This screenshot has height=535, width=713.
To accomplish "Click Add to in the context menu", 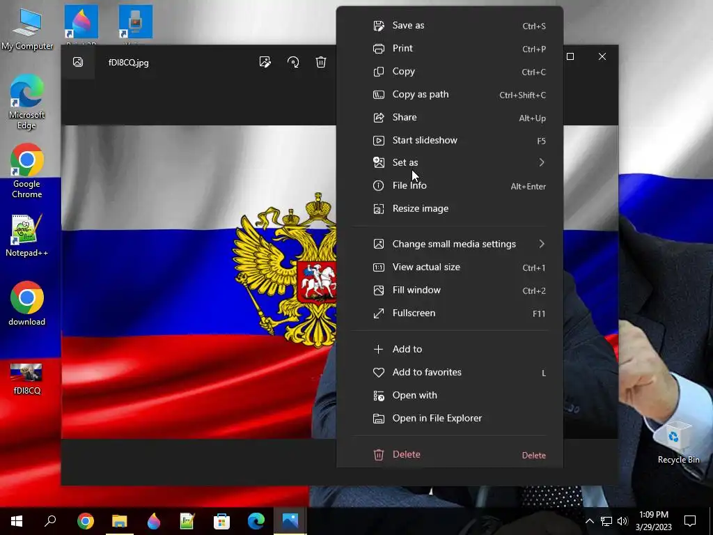I will pos(450,349).
